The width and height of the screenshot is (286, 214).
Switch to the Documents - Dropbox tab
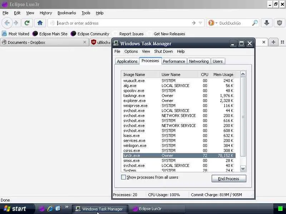click(44, 42)
